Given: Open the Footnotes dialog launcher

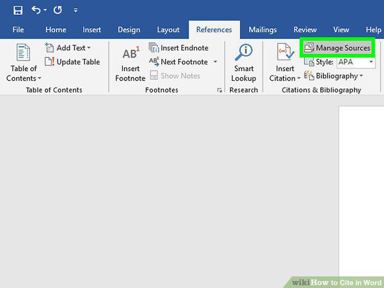Looking at the screenshot, I should click(x=219, y=90).
